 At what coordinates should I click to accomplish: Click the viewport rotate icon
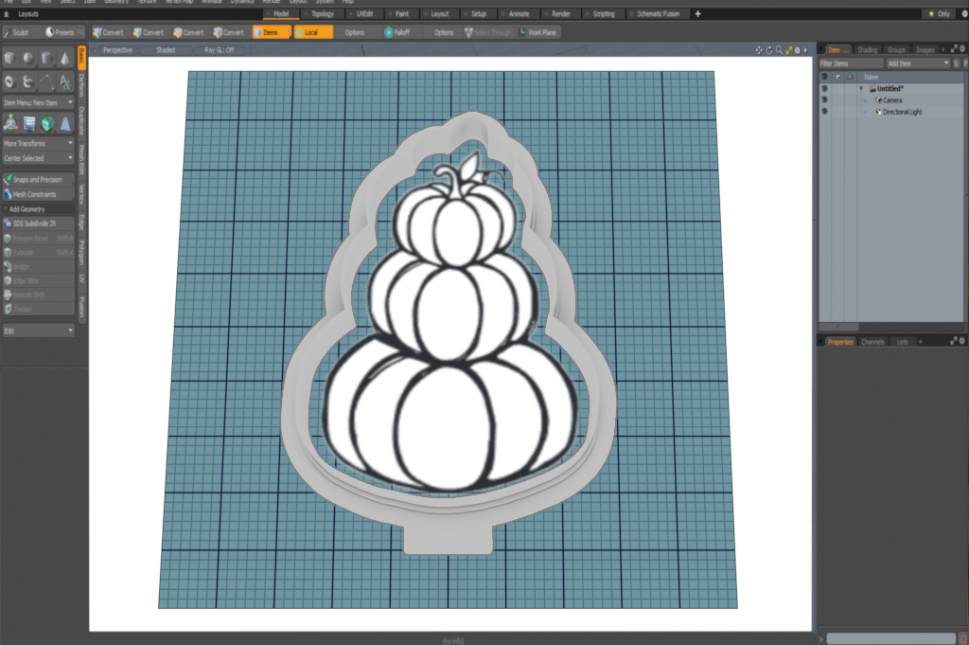[x=769, y=49]
